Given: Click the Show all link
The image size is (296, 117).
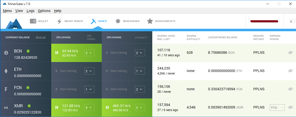Looking at the screenshot, I should [x=41, y=37].
